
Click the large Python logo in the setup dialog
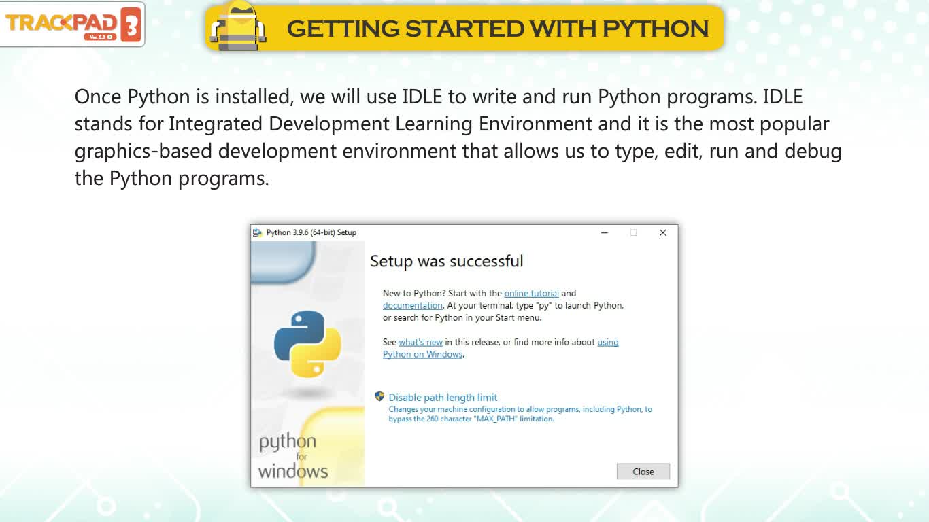[x=307, y=343]
